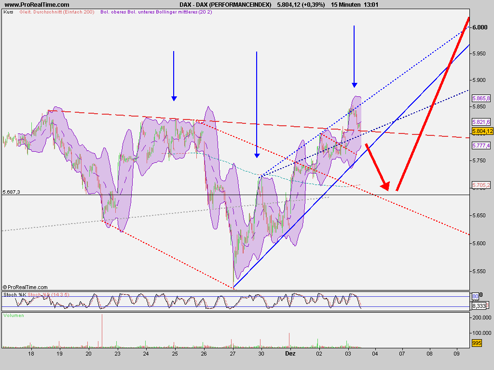
Task: Select the Bol. oberes band label
Action: pos(113,11)
